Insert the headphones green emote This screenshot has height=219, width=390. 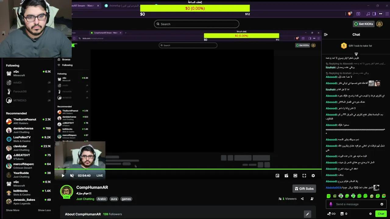(x=353, y=196)
